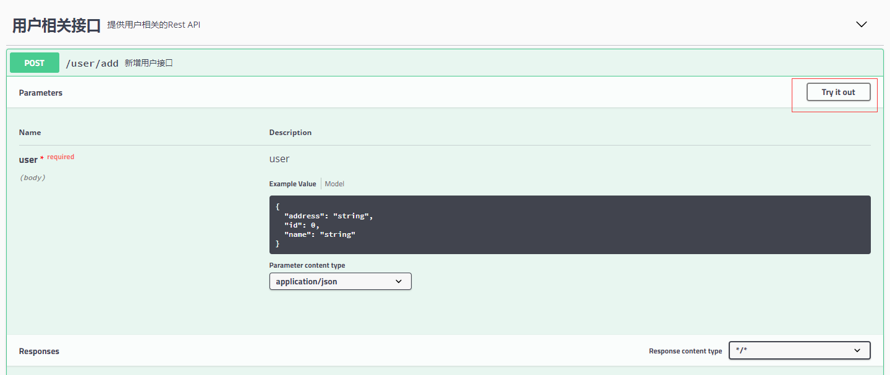Screen dimensions: 890x375
Task: Switch to the Model tab
Action: [334, 184]
